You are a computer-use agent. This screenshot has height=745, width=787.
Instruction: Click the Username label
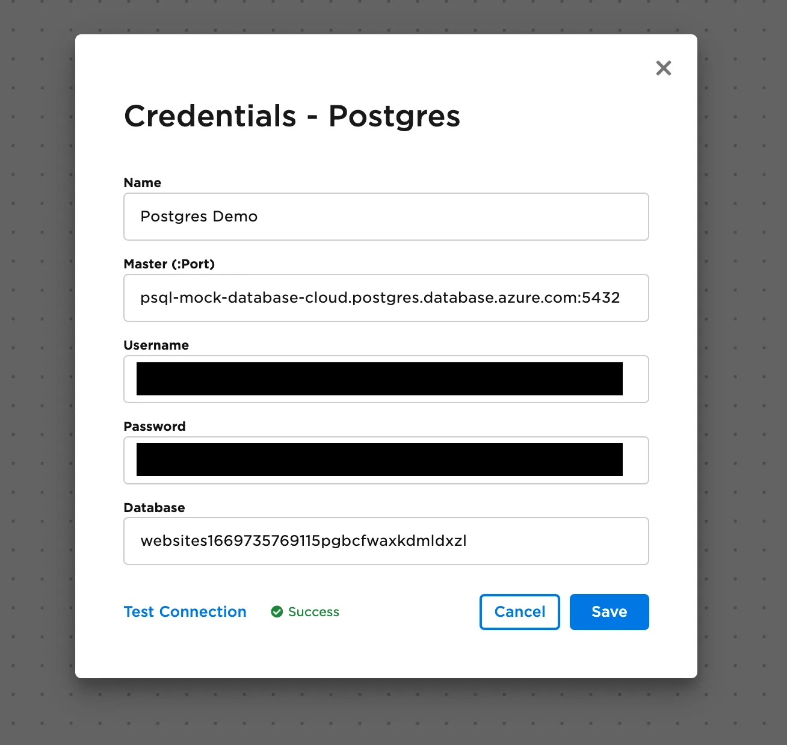156,345
